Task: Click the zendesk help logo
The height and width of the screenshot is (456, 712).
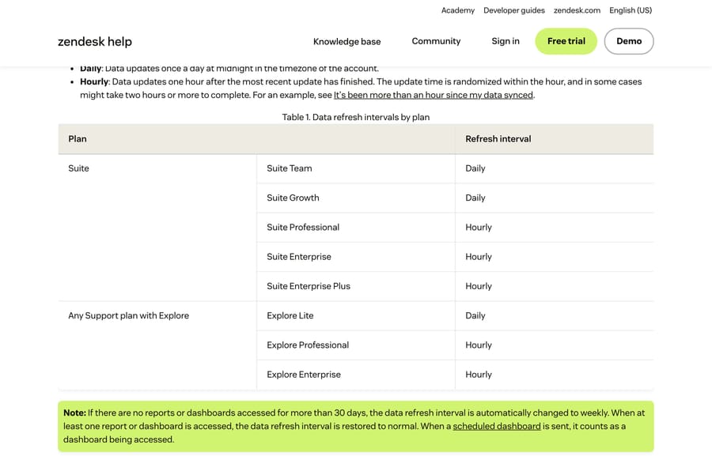Action: click(95, 42)
